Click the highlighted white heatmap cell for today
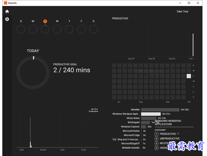 pyautogui.click(x=189, y=76)
